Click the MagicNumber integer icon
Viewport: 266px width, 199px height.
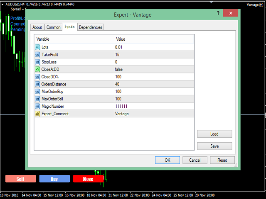coord(37,106)
